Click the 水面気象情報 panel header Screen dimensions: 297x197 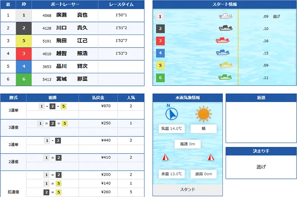187,98
